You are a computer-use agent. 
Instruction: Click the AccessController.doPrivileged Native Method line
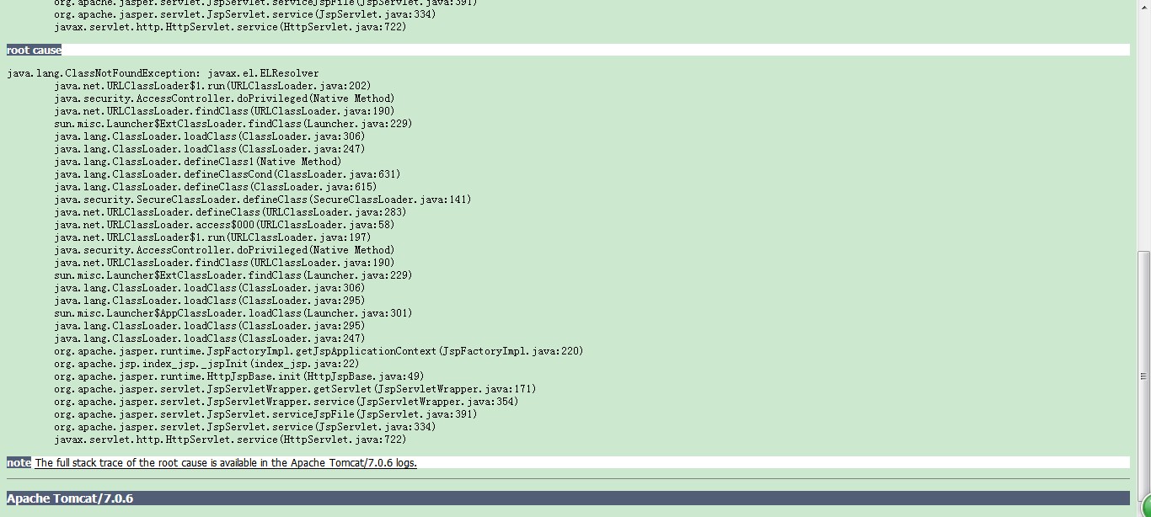(225, 98)
